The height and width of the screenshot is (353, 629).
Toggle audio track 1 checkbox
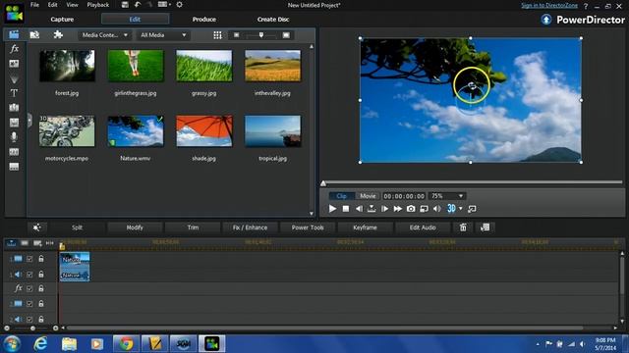click(x=29, y=275)
